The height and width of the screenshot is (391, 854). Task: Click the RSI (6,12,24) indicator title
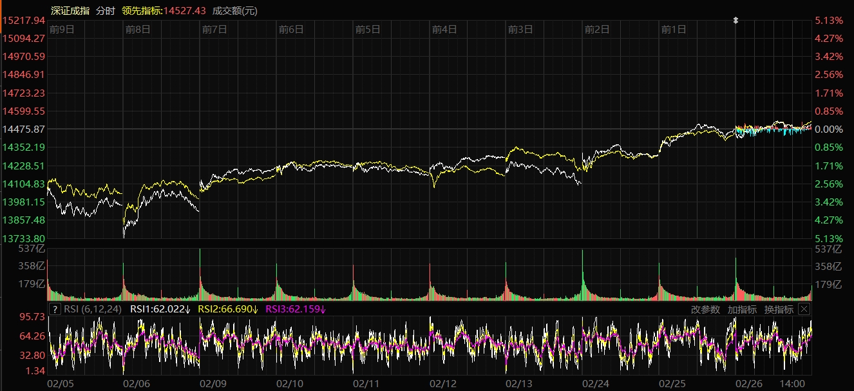tap(93, 309)
